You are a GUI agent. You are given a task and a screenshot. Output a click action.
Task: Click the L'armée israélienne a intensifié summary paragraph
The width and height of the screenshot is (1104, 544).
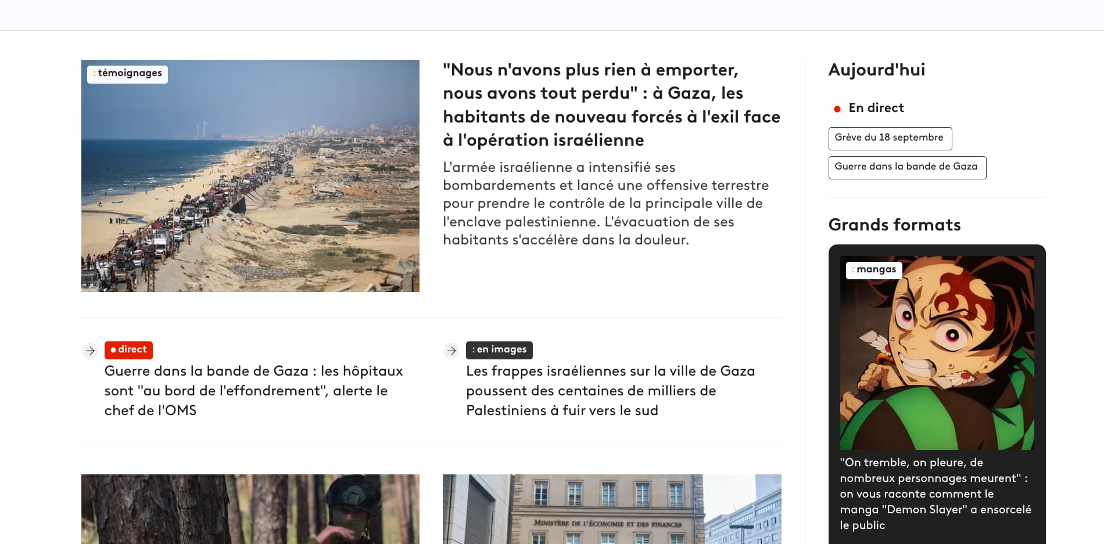click(605, 204)
